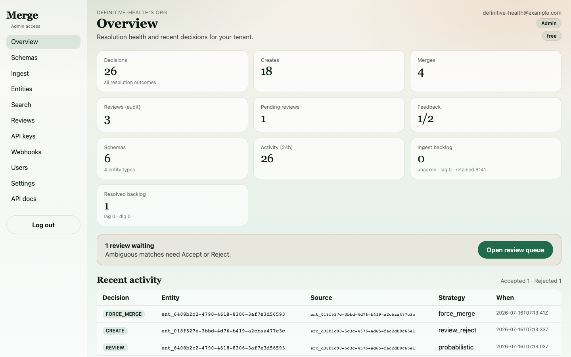Click timestamp 2026-07-16T07:13:02Z
This screenshot has height=357, width=571.
click(522, 347)
